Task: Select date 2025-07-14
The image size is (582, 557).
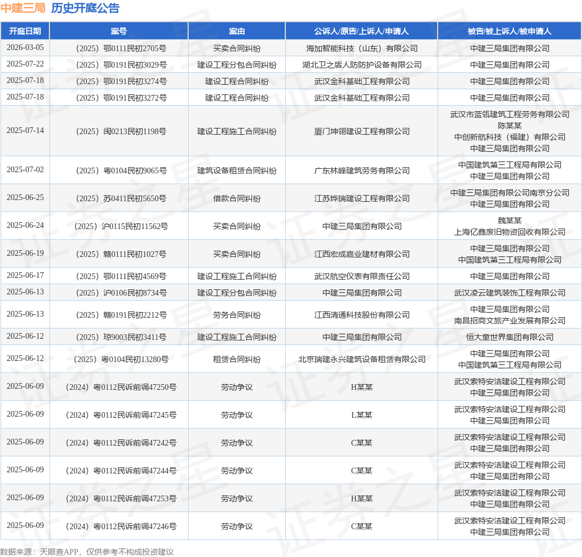Action: tap(25, 130)
